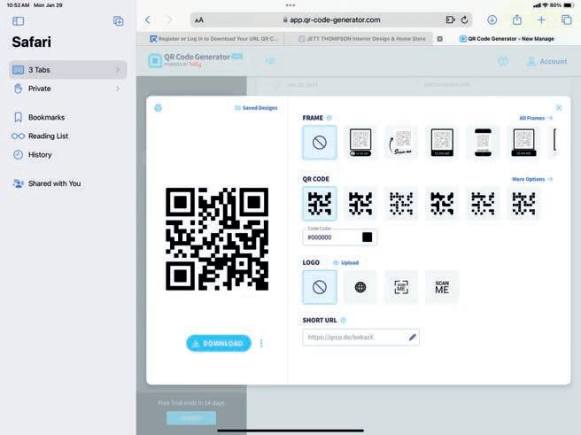Open new tab group icon in sidebar

point(118,21)
